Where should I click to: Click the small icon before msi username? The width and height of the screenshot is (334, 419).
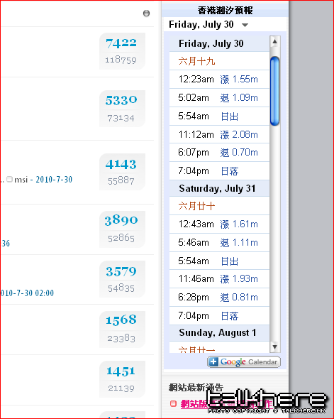[10, 179]
